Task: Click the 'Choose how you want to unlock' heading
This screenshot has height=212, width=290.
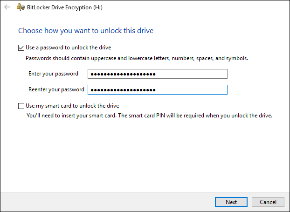Action: (86, 31)
